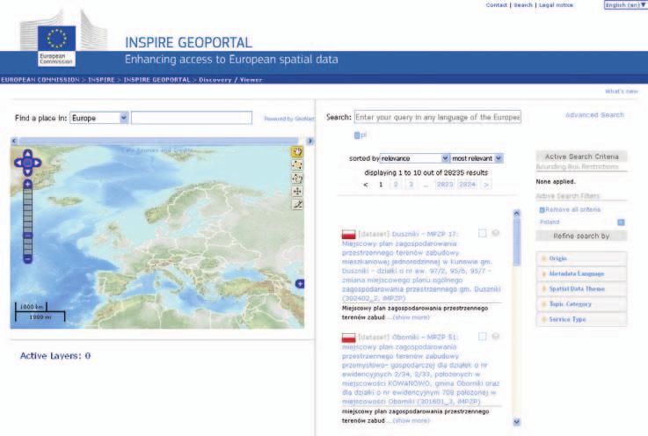Pan the map right with arrow
Screen dimensions: 648x436
coord(37,163)
